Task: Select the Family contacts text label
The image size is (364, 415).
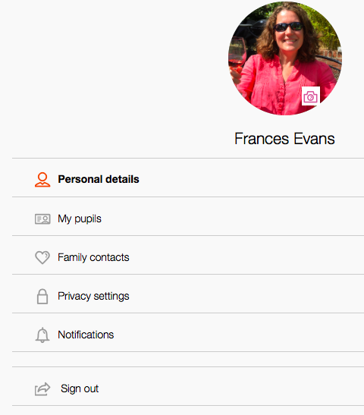Action: point(93,257)
